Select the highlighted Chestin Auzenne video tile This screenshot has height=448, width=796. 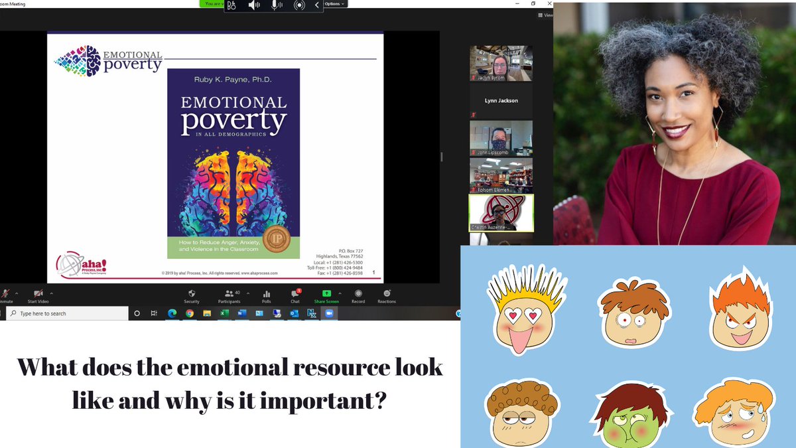[501, 212]
